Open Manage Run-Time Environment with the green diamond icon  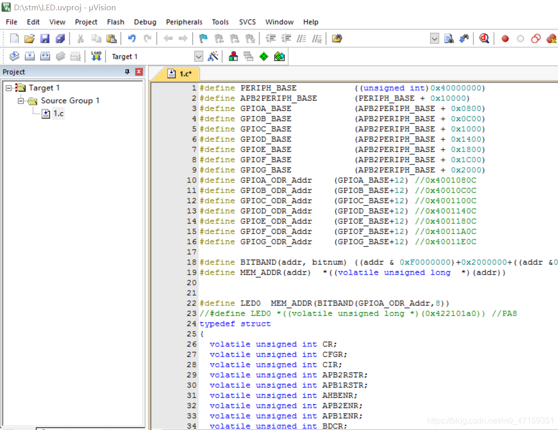[x=264, y=56]
